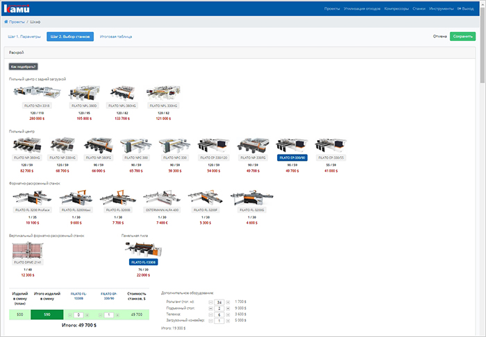Open the home icon in breadcrumb
This screenshot has width=486, height=337.
[x=6, y=21]
